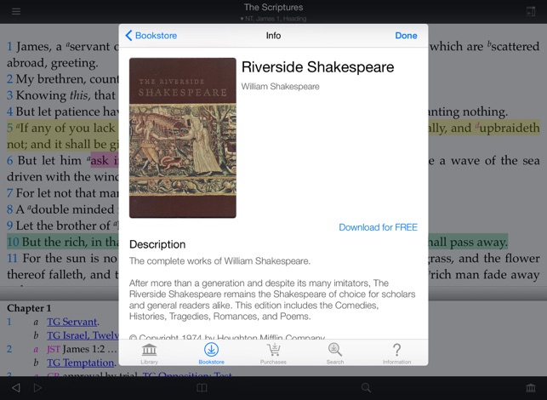Open the Library tab

pos(149,352)
